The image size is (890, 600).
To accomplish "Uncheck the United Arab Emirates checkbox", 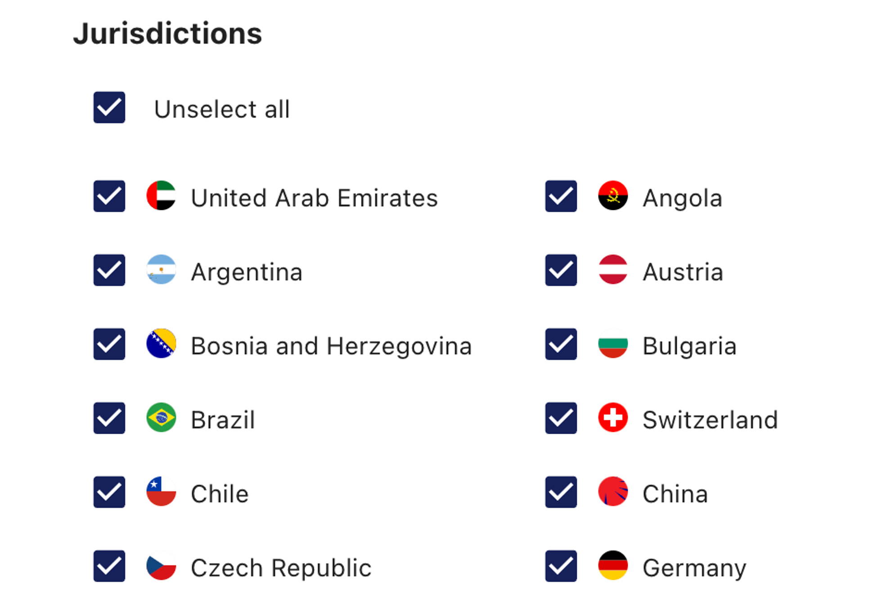I will 109,196.
